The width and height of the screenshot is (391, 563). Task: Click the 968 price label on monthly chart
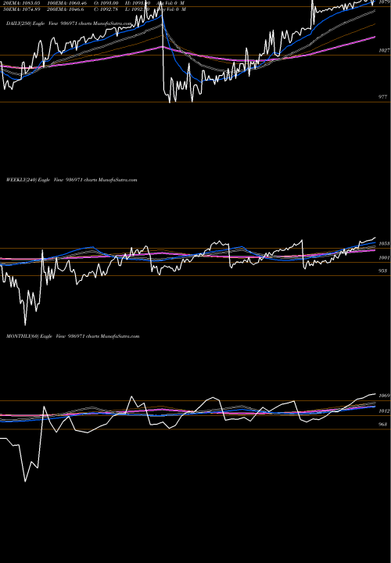click(x=383, y=425)
